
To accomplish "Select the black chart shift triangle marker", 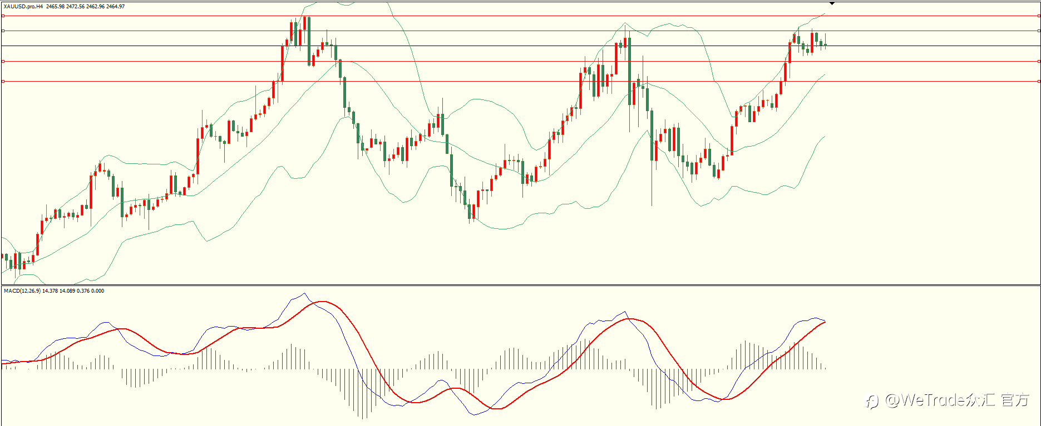I will (x=832, y=3).
